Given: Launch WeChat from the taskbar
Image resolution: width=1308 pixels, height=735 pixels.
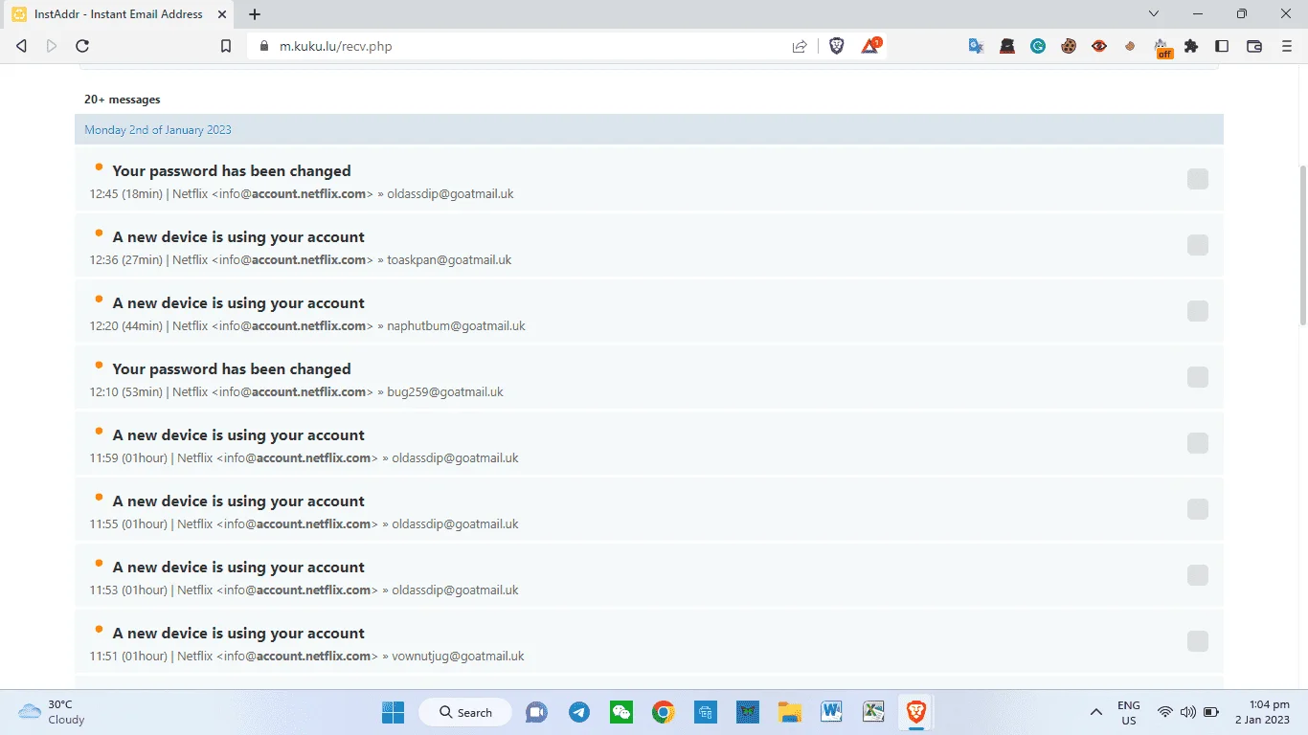Looking at the screenshot, I should point(621,712).
